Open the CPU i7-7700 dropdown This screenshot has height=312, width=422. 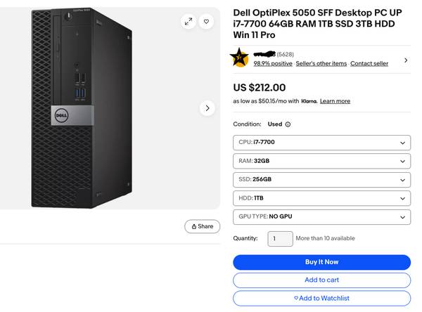(x=321, y=143)
